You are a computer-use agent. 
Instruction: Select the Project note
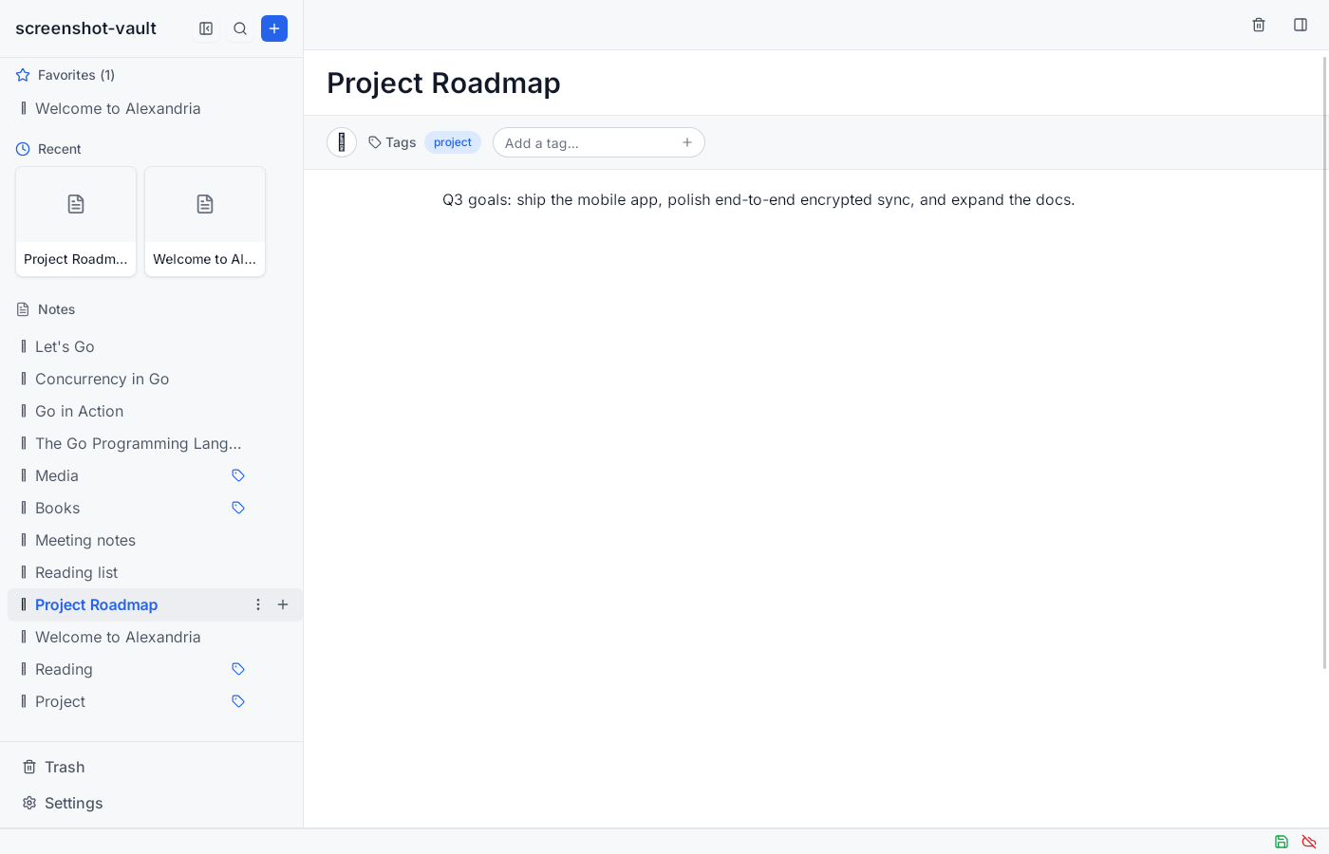tap(60, 701)
